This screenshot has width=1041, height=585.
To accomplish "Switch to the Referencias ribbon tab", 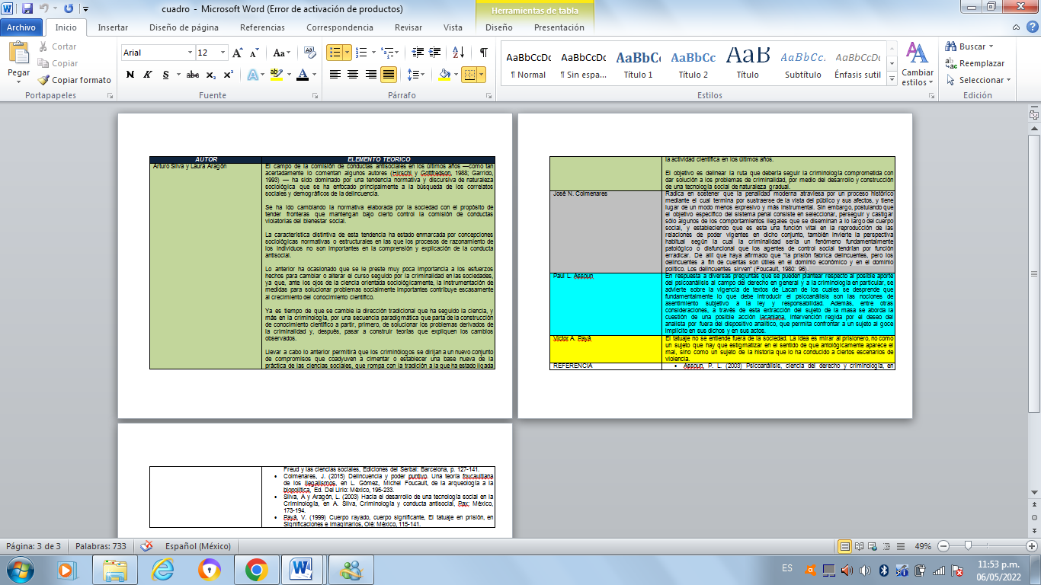I will (x=262, y=27).
